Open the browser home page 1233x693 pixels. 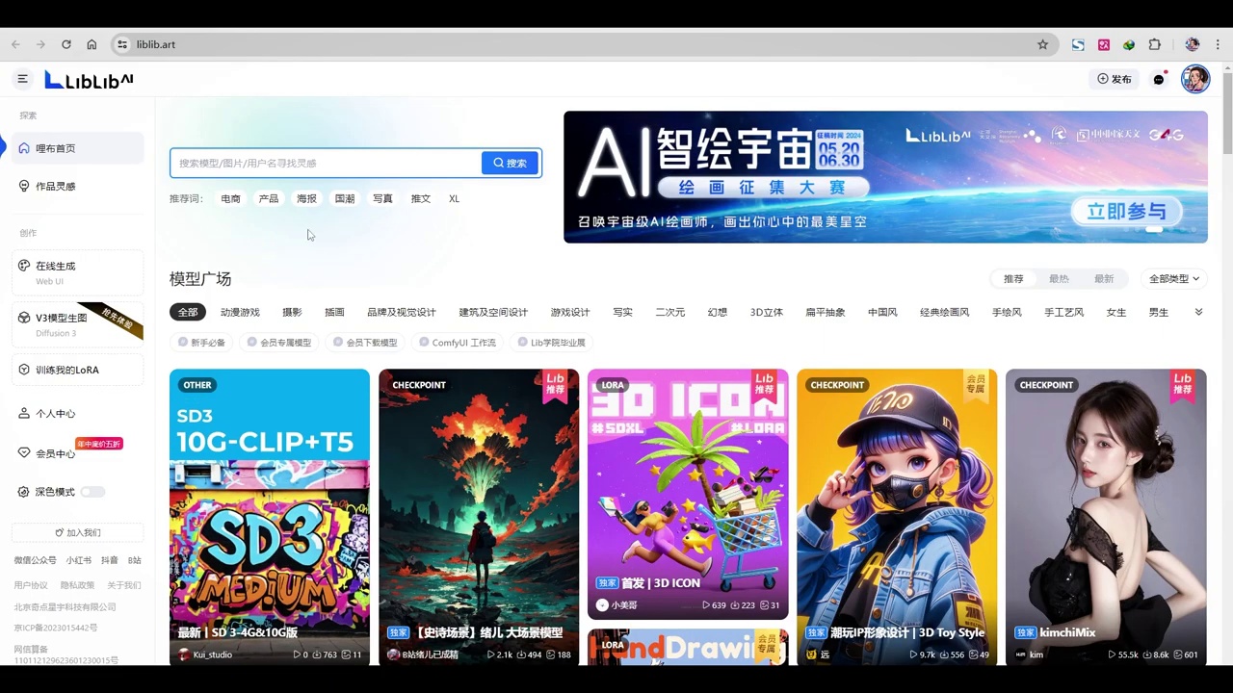(x=92, y=44)
